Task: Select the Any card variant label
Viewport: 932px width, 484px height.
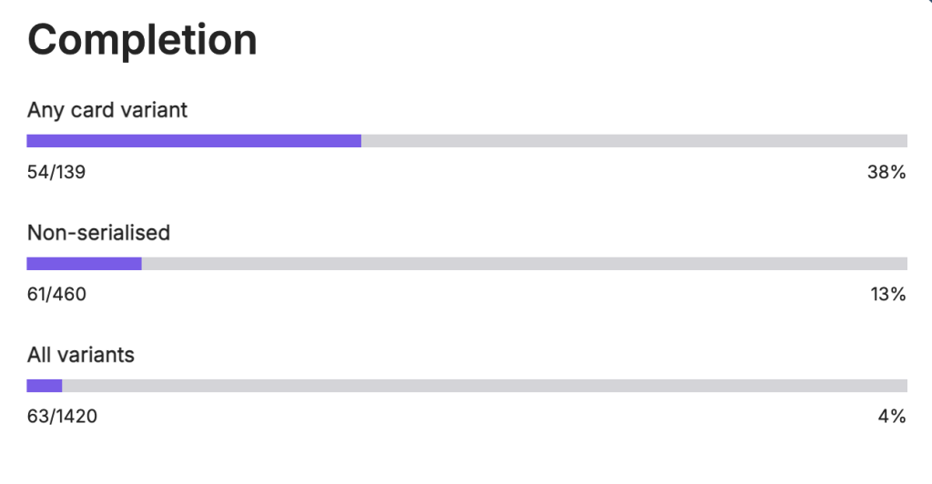Action: [107, 110]
